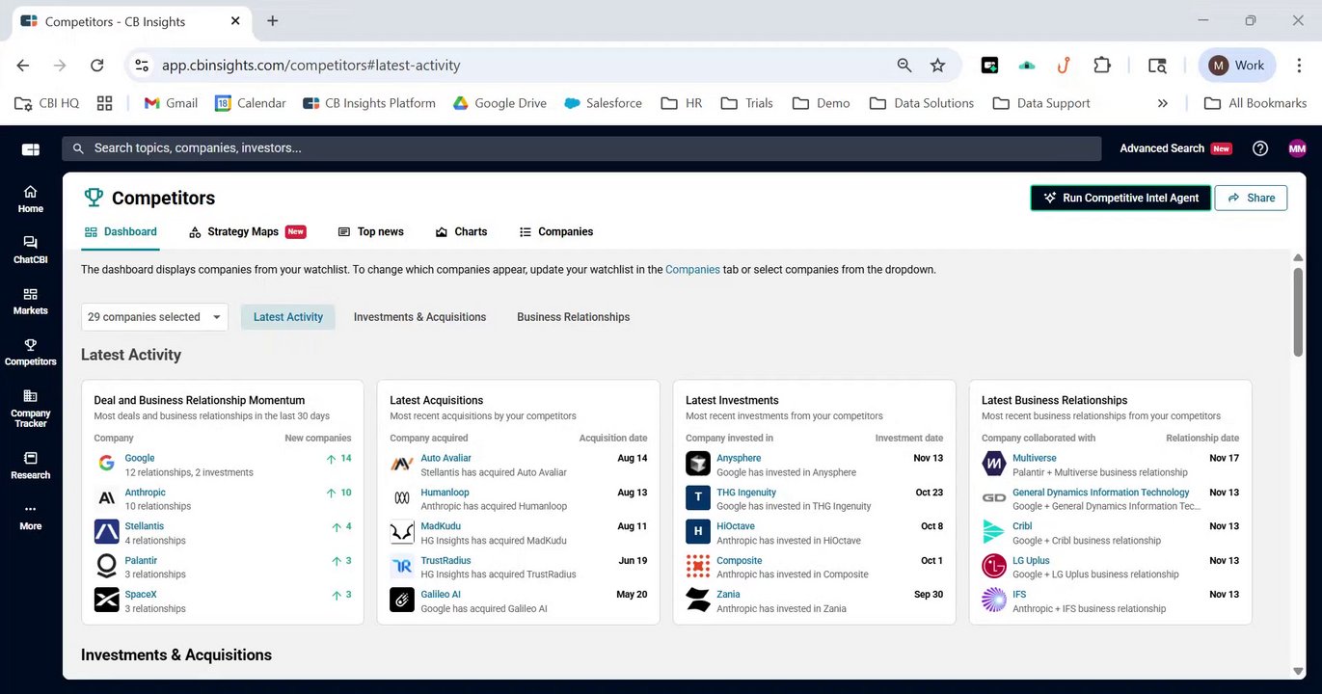Screen dimensions: 1322x694
Task: Click the SpaceX company logo
Action: pyautogui.click(x=106, y=600)
